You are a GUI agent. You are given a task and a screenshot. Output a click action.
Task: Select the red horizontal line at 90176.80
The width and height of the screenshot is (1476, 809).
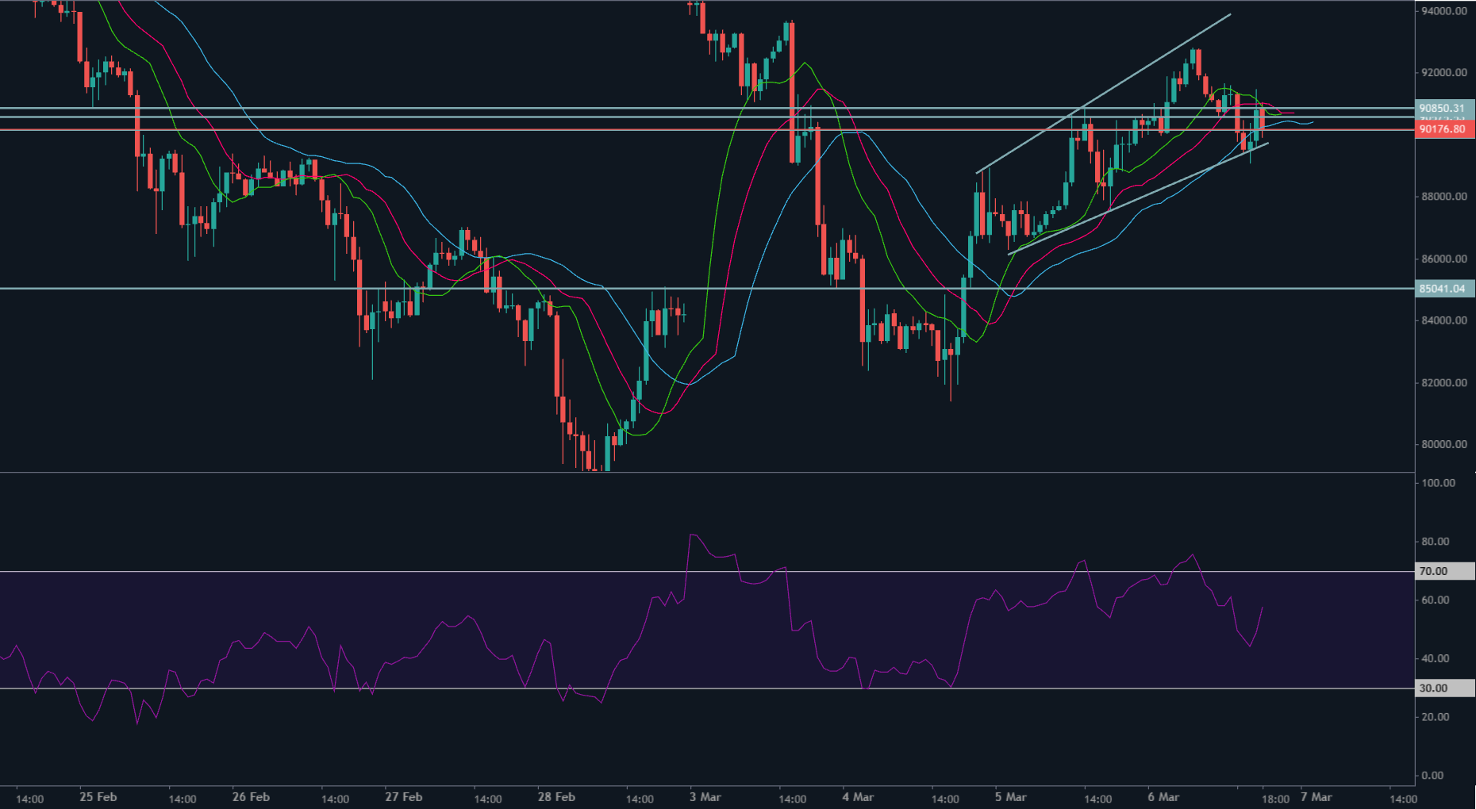(706, 129)
